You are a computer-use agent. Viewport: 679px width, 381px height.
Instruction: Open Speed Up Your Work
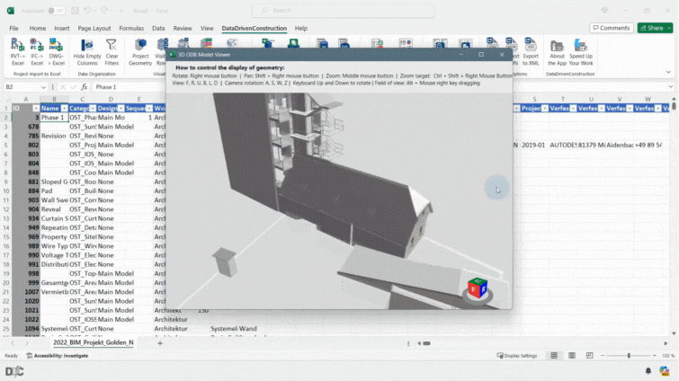pyautogui.click(x=581, y=52)
